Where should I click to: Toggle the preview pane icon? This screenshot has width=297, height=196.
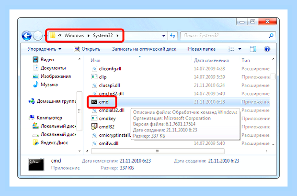click(x=253, y=49)
